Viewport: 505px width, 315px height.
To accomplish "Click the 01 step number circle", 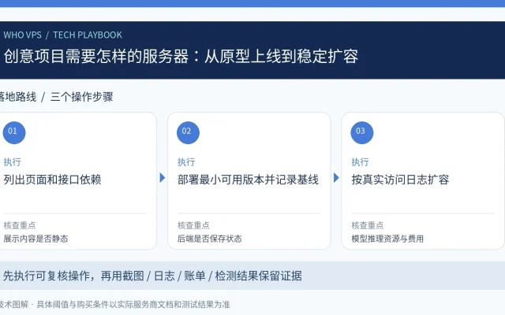I will (14, 132).
